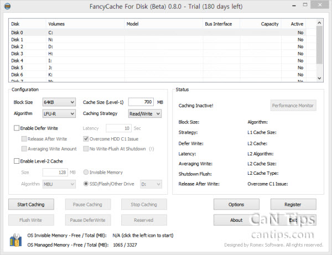This screenshot has width=332, height=255.
Task: Click the Stop Caching button
Action: tap(144, 205)
